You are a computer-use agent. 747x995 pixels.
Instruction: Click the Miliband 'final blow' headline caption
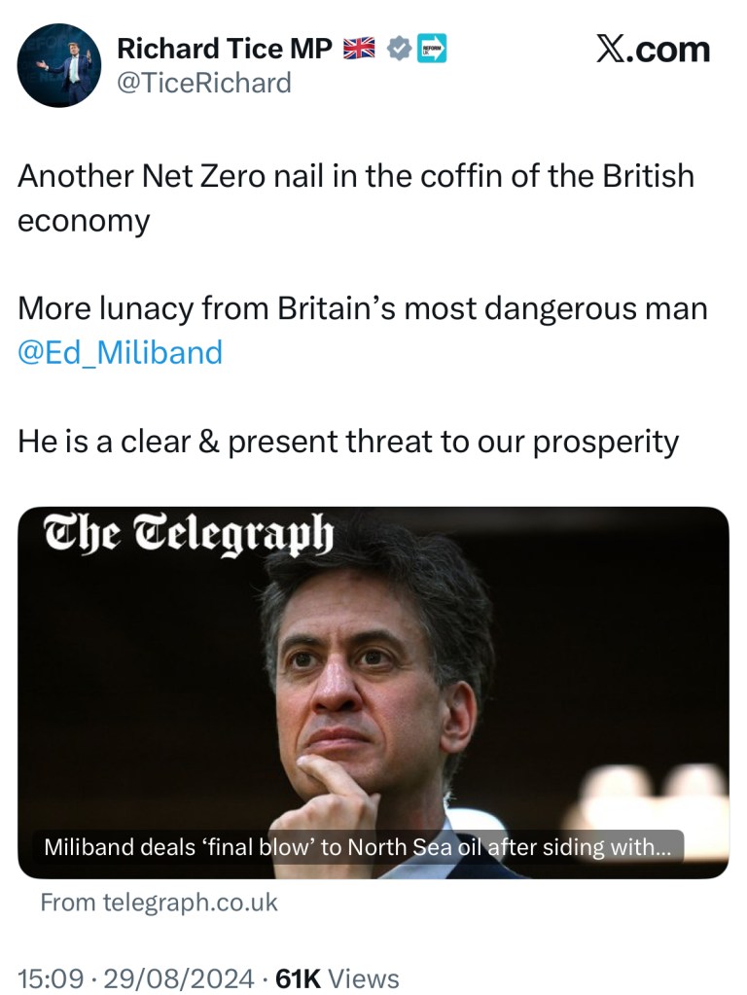357,846
